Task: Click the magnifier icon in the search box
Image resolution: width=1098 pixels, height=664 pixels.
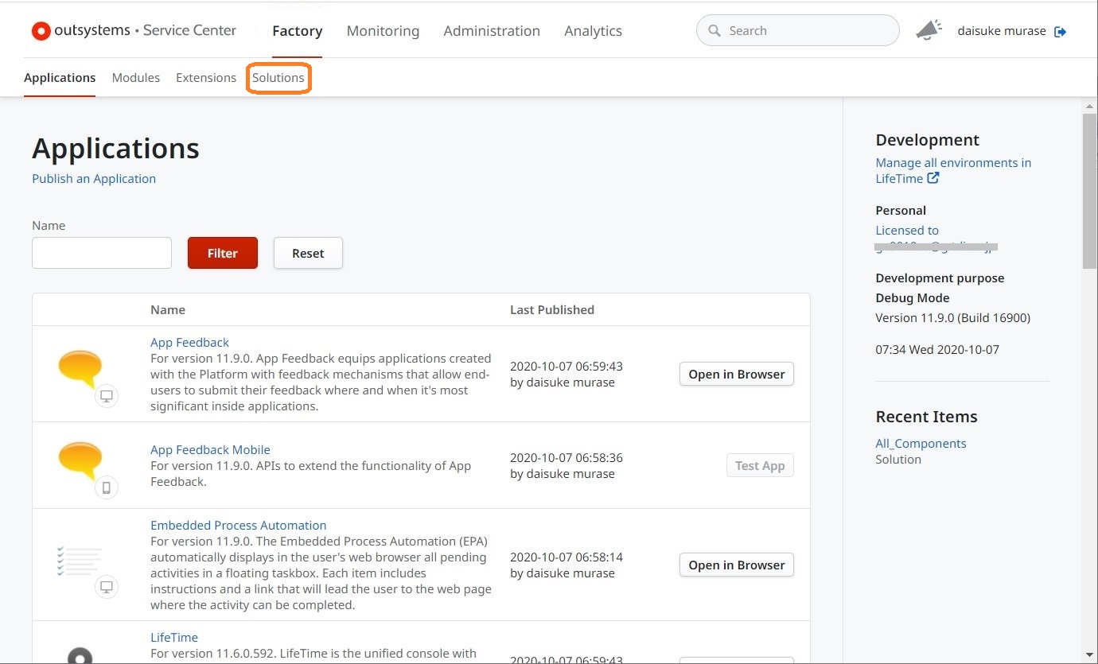Action: tap(714, 31)
